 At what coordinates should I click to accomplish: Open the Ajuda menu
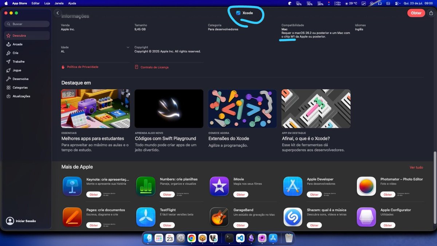[72, 3]
